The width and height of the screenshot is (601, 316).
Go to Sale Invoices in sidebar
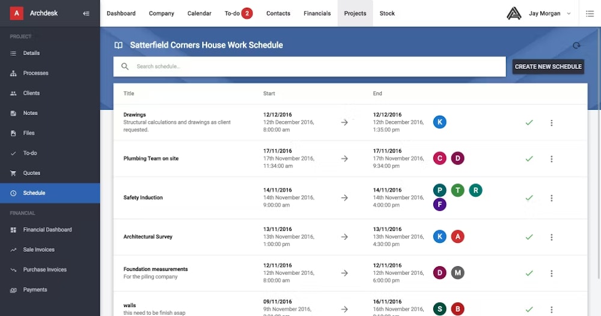[38, 249]
